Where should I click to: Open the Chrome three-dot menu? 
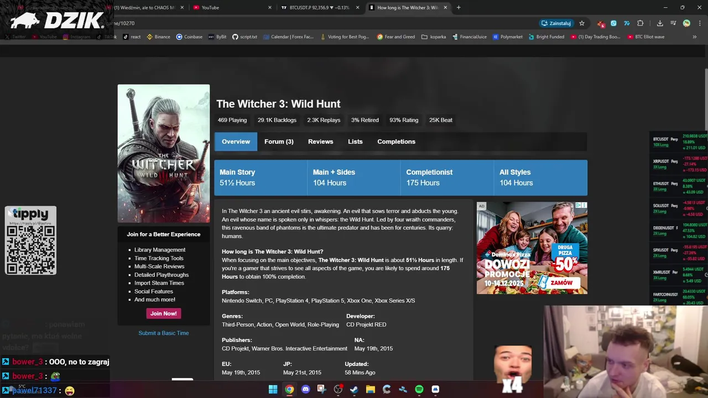tap(699, 23)
